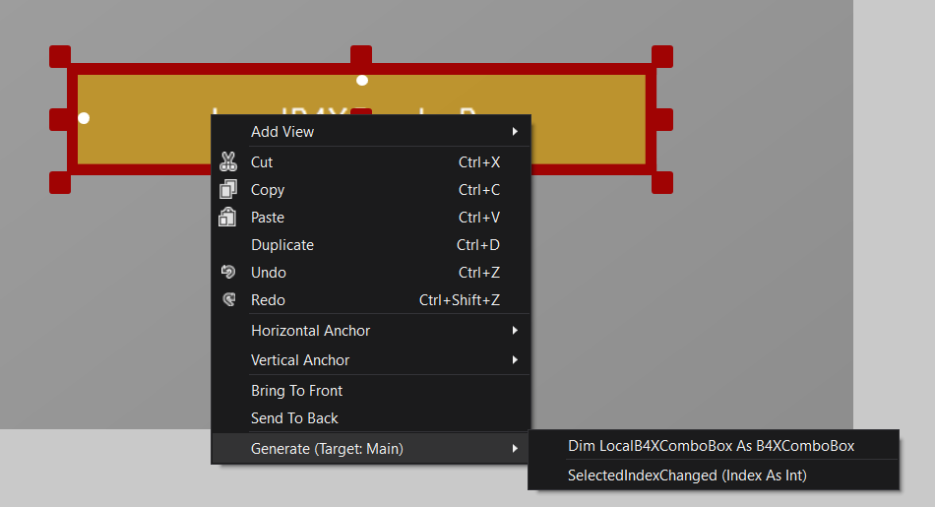Click the top-right red resize handle
The image size is (935, 507).
(x=662, y=56)
